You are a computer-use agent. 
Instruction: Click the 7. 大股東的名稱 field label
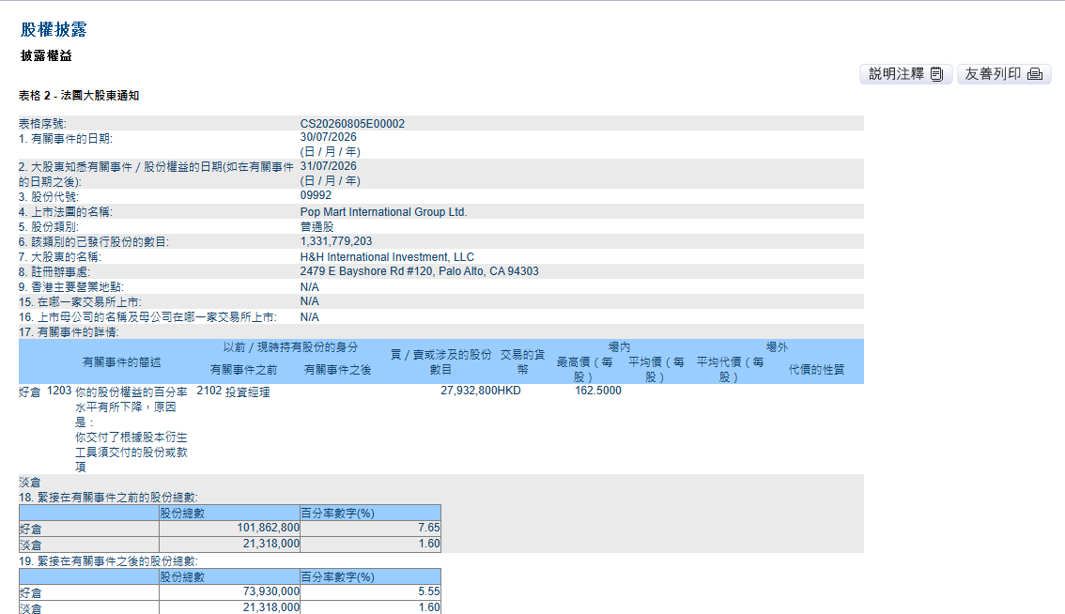click(x=60, y=256)
